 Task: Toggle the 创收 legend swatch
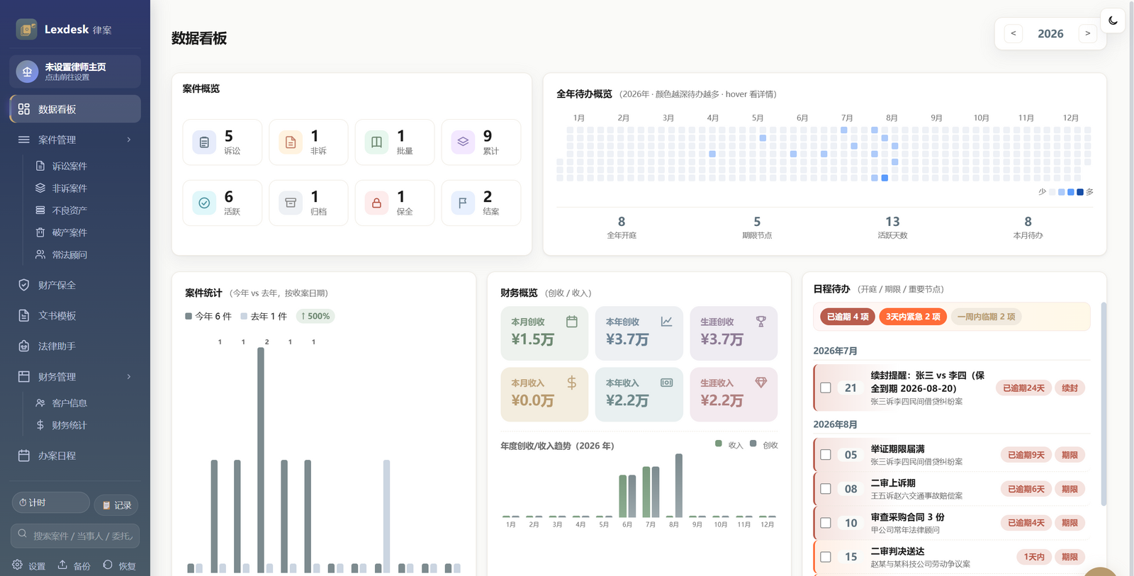753,444
